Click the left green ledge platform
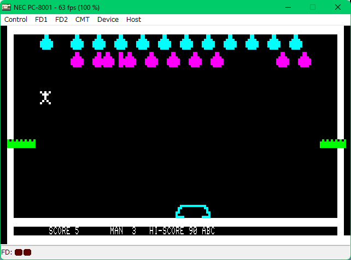351x260 pixels. tap(21, 144)
